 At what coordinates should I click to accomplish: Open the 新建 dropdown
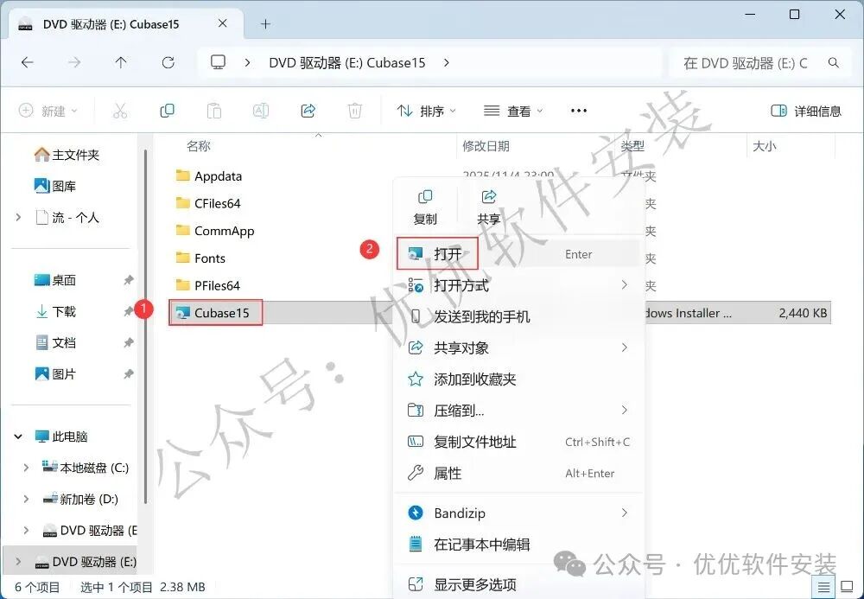pyautogui.click(x=48, y=111)
